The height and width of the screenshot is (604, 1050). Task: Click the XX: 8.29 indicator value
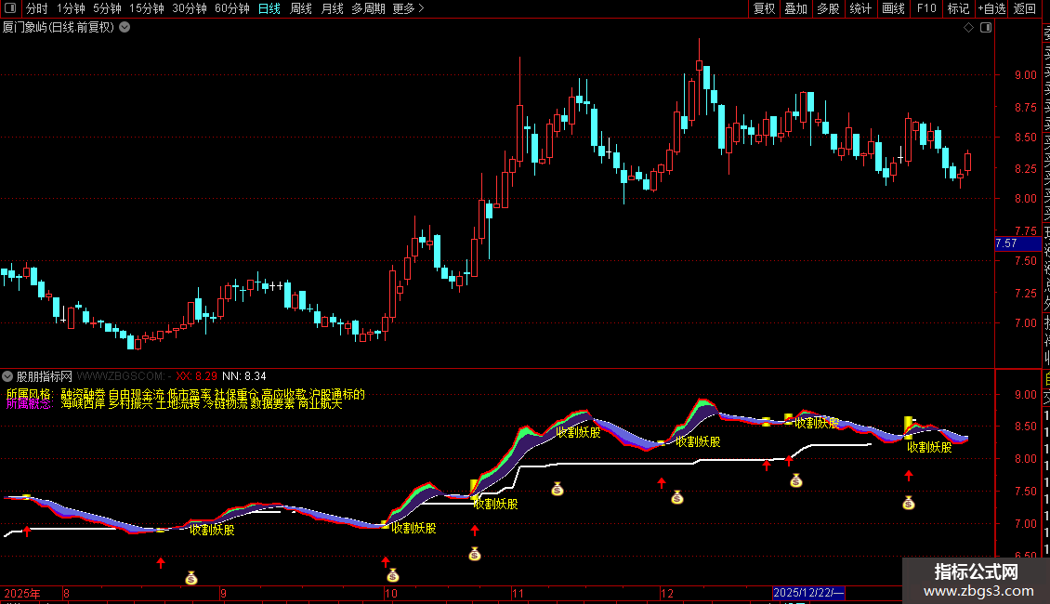click(196, 376)
